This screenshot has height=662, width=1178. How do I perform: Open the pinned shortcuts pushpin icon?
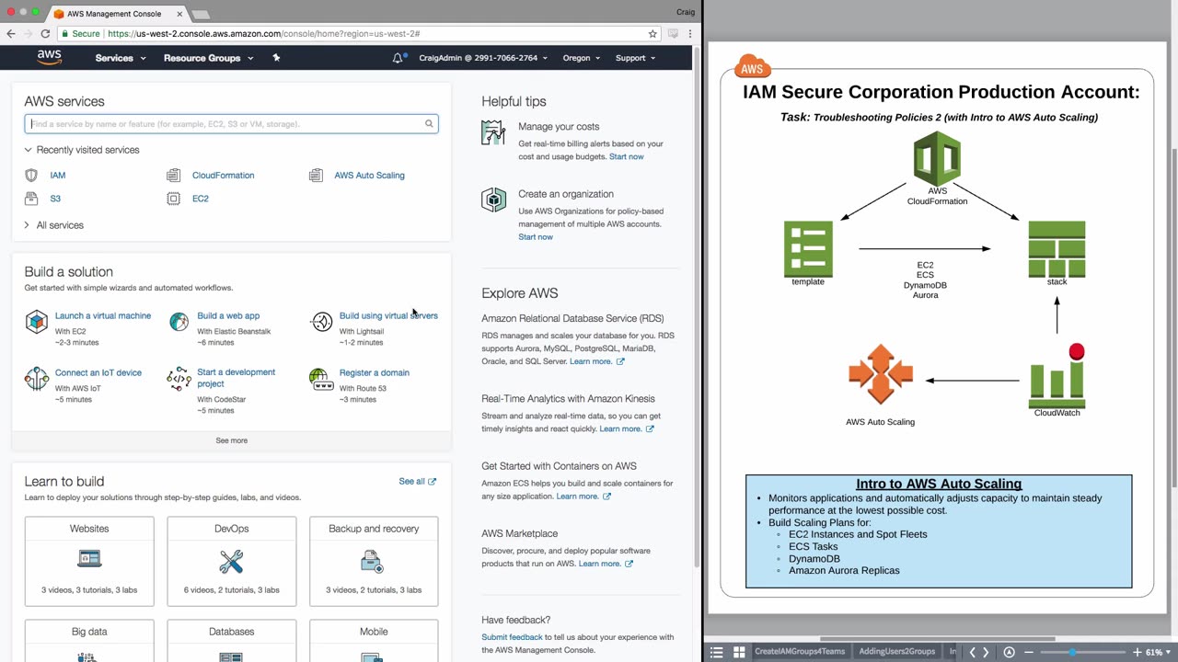click(x=276, y=58)
